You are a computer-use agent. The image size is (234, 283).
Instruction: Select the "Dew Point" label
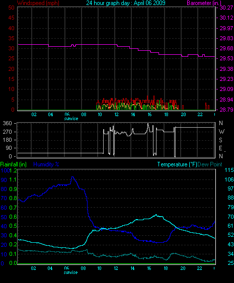tap(210, 164)
